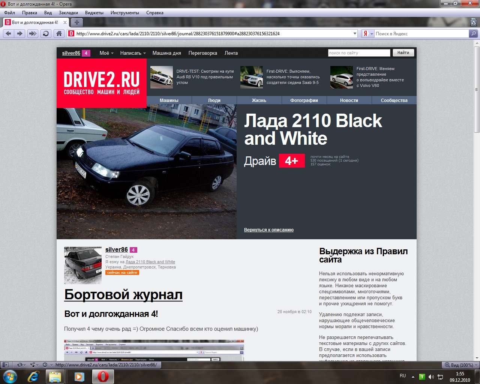Reload the page with the refresh icon
Image resolution: width=480 pixels, height=384 pixels.
[x=45, y=33]
